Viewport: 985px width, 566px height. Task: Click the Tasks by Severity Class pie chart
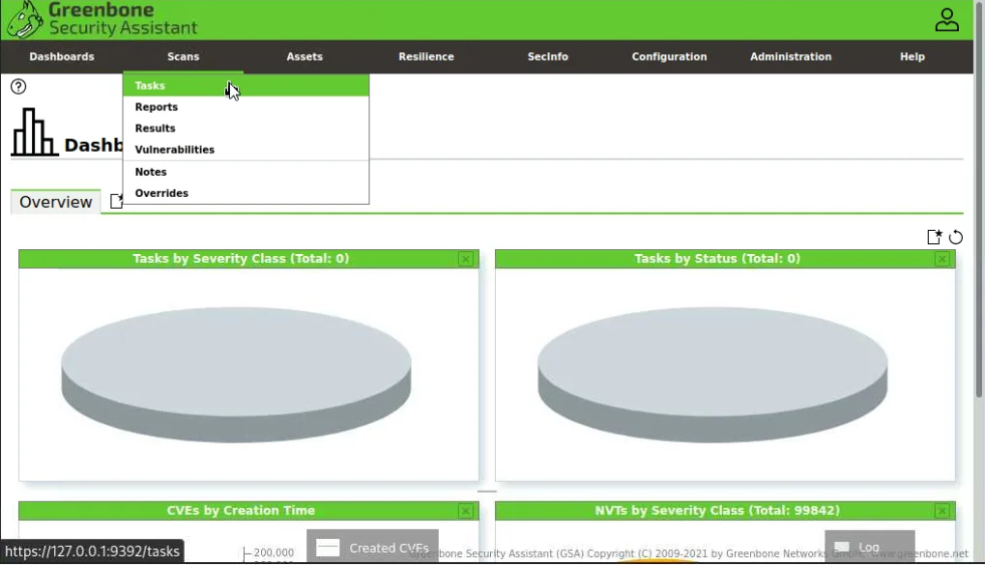236,375
